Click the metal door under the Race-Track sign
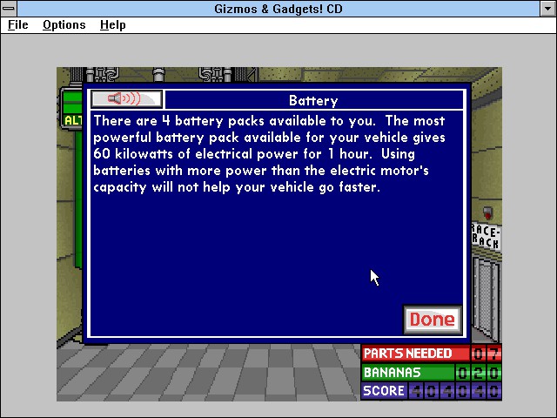 (487, 299)
